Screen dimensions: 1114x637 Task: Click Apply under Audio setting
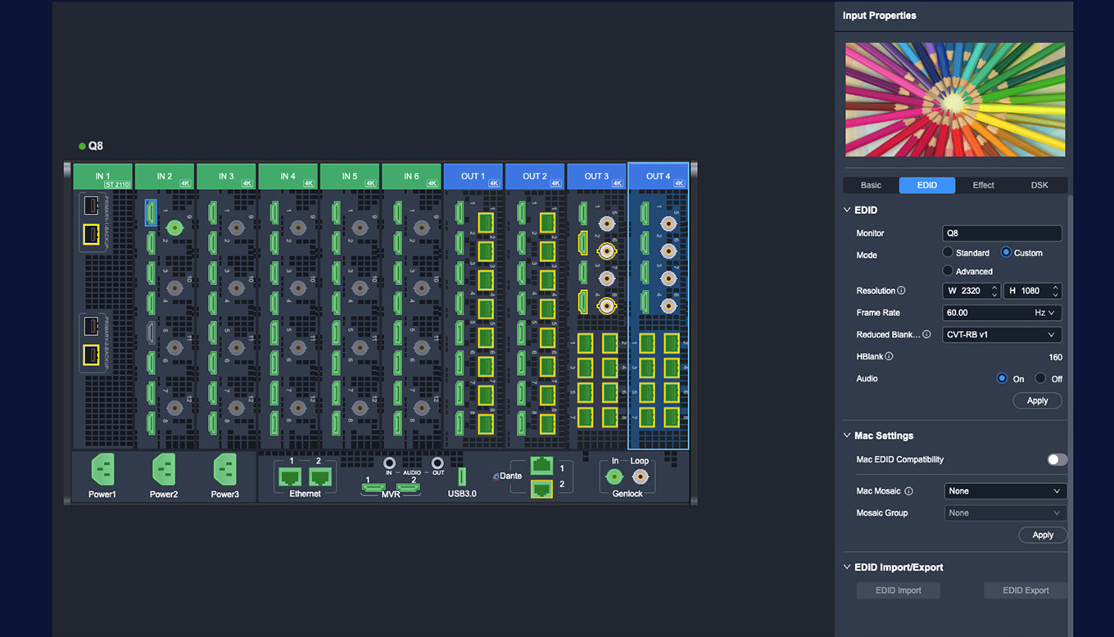pyautogui.click(x=1037, y=400)
